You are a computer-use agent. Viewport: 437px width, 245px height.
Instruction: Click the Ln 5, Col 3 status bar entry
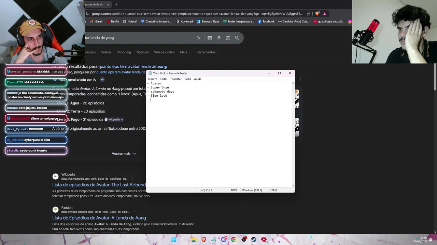[x=206, y=190]
